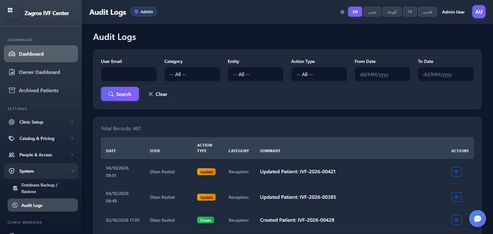This screenshot has height=234, width=493.
Task: Click the Dashboard speedometer icon
Action: (12, 54)
